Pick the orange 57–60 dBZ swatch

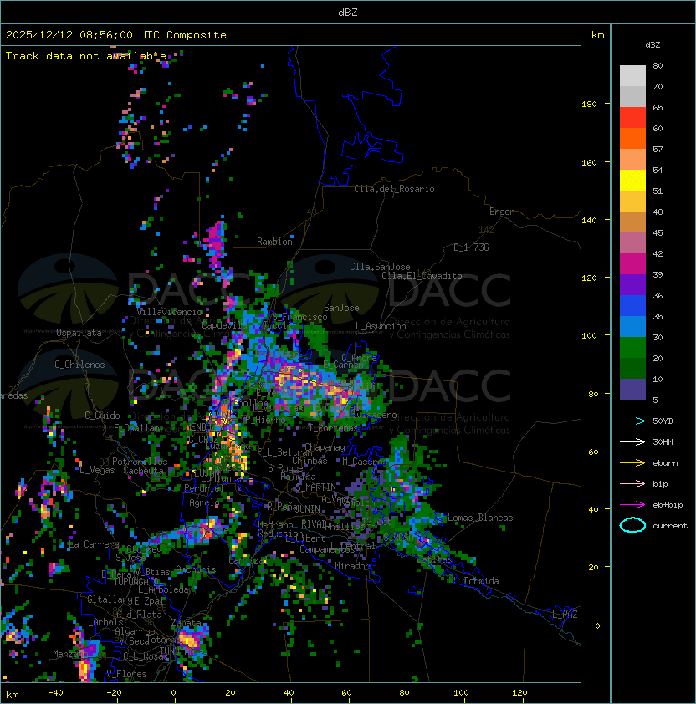[x=632, y=139]
